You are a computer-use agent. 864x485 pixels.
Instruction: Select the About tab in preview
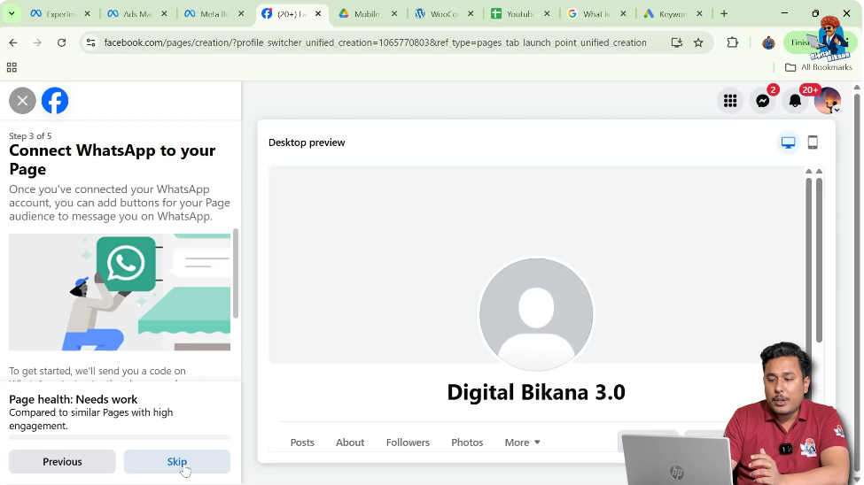[350, 443]
